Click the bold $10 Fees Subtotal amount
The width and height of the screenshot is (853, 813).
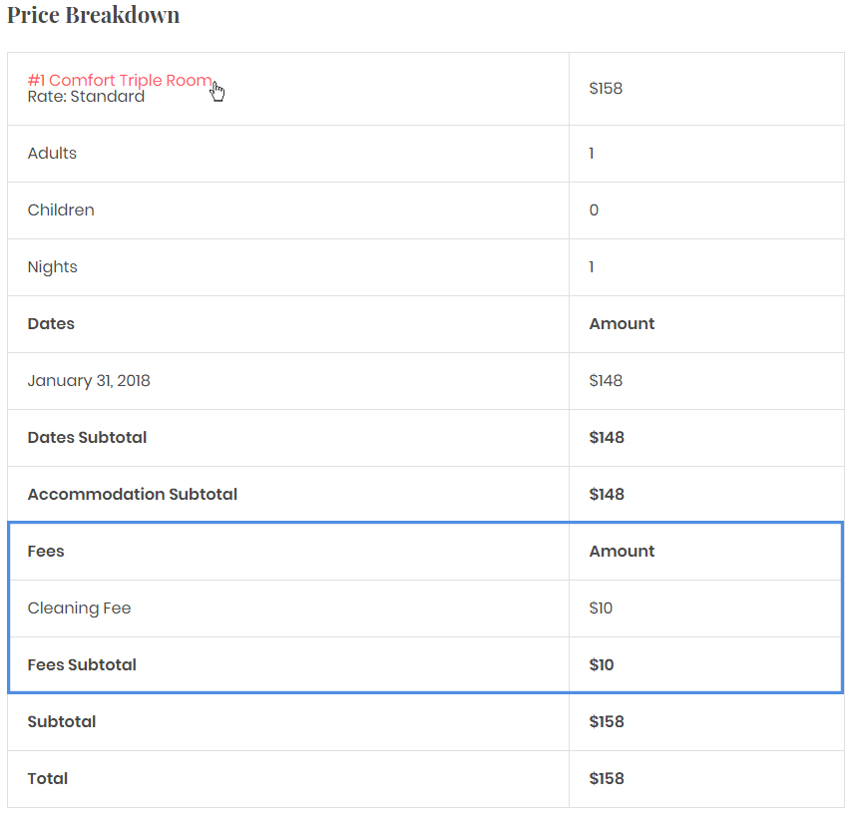pyautogui.click(x=602, y=665)
